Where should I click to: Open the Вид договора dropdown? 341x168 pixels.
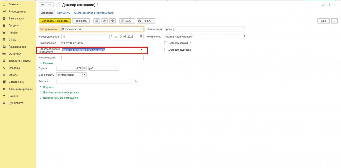(141, 29)
